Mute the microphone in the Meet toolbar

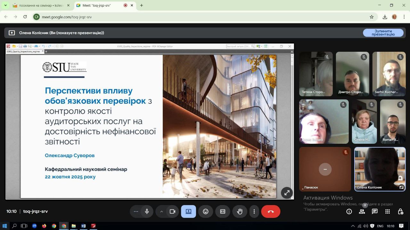coord(147,211)
